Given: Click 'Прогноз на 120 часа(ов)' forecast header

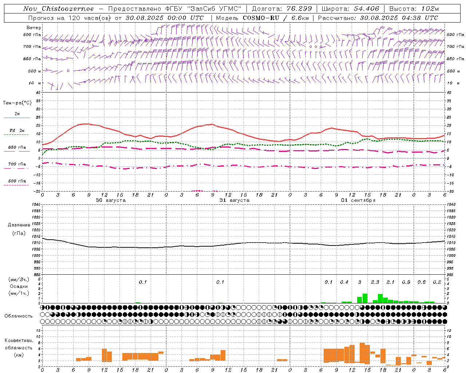Looking at the screenshot, I should coord(70,18).
